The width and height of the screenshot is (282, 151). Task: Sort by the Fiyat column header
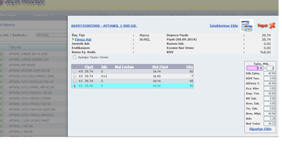pyautogui.click(x=89, y=67)
